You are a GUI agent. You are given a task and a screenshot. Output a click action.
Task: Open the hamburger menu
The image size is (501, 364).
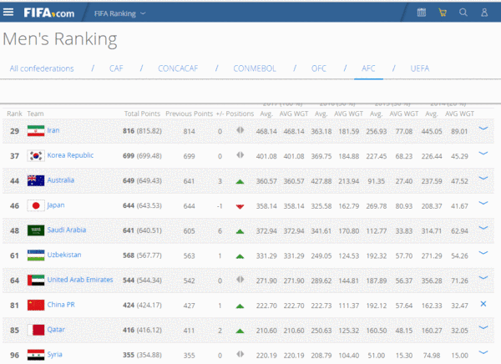tap(8, 13)
